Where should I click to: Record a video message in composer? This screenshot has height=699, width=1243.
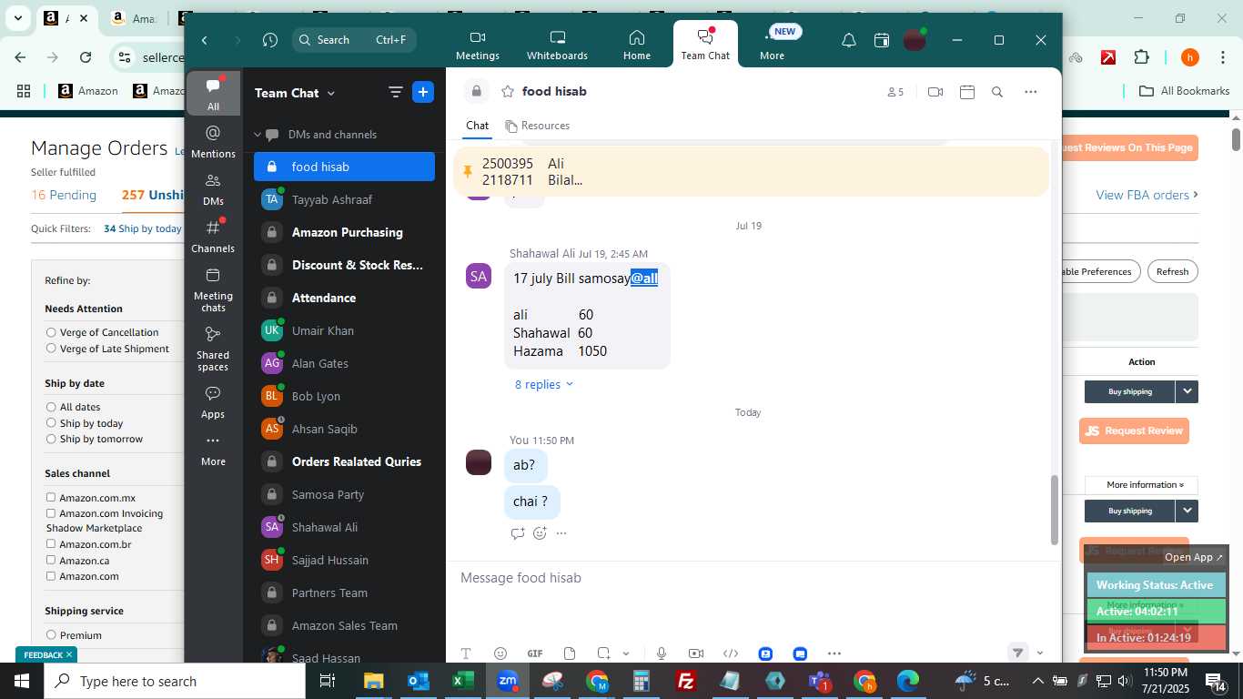coord(696,653)
